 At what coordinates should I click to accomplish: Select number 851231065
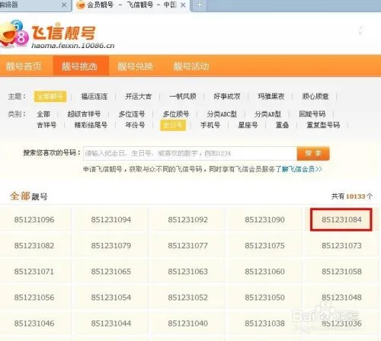111,272
